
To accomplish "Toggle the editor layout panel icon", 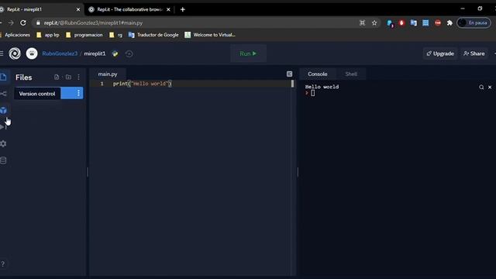I will 289,74.
